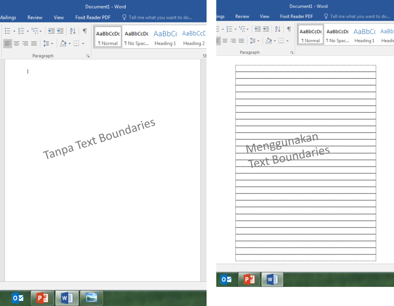Toggle paragraph marks in left Word window
The image size is (394, 306).
85,31
